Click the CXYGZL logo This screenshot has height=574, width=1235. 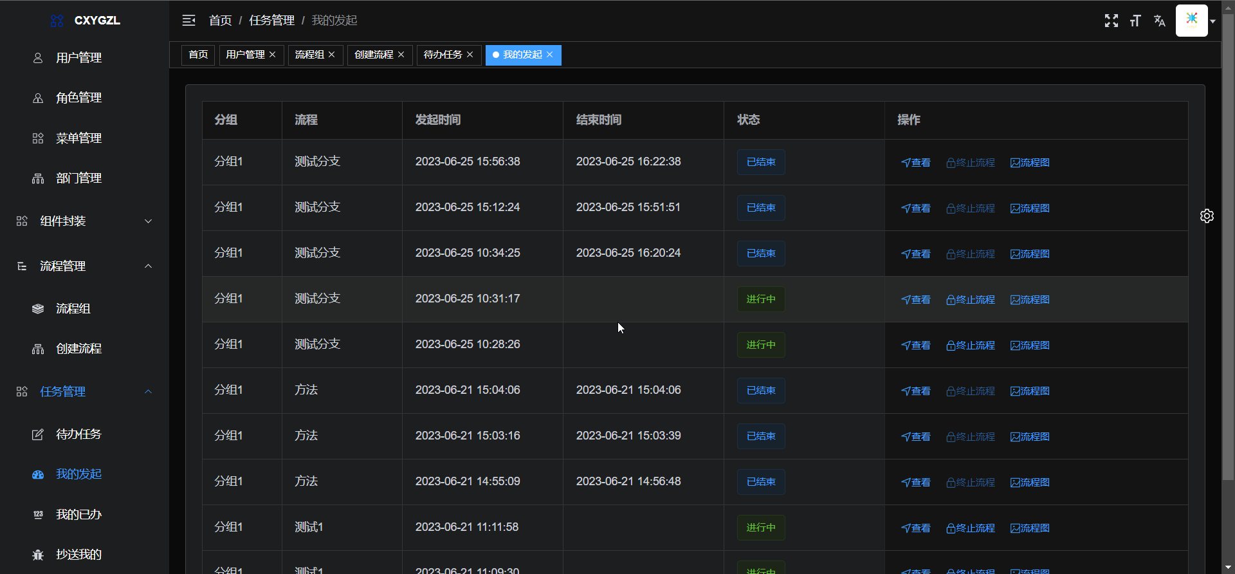[x=85, y=21]
